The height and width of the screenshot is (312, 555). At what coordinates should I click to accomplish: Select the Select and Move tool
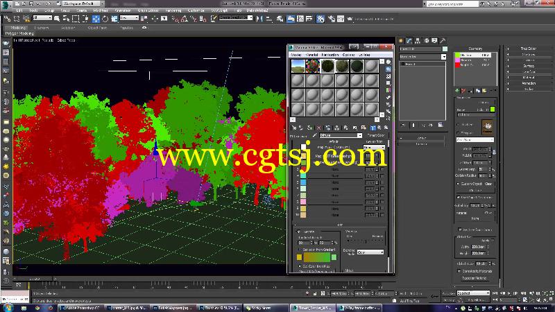point(96,19)
